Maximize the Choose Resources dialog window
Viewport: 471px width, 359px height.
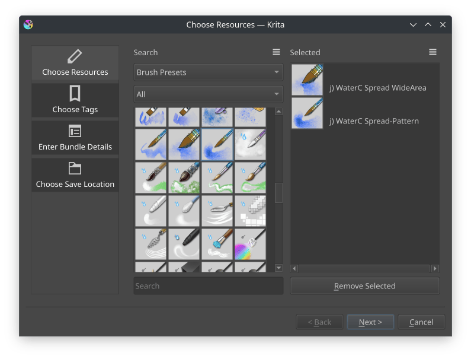pyautogui.click(x=428, y=25)
